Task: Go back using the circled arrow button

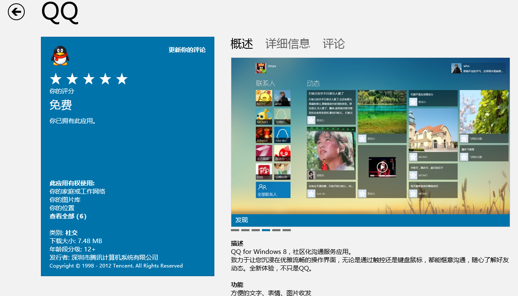Action: tap(17, 12)
